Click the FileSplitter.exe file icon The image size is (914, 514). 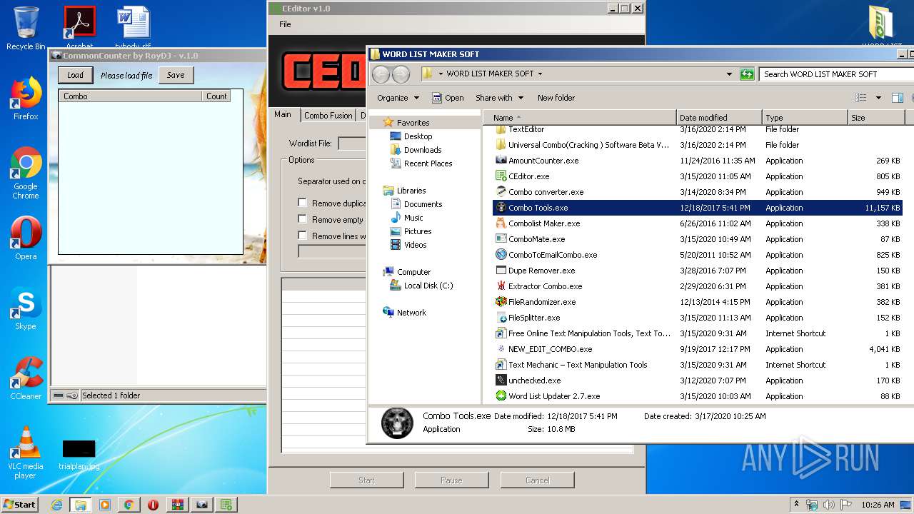click(x=501, y=318)
